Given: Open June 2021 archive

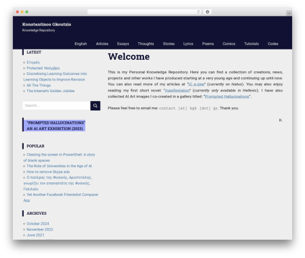Looking at the screenshot, I should click(x=35, y=235).
